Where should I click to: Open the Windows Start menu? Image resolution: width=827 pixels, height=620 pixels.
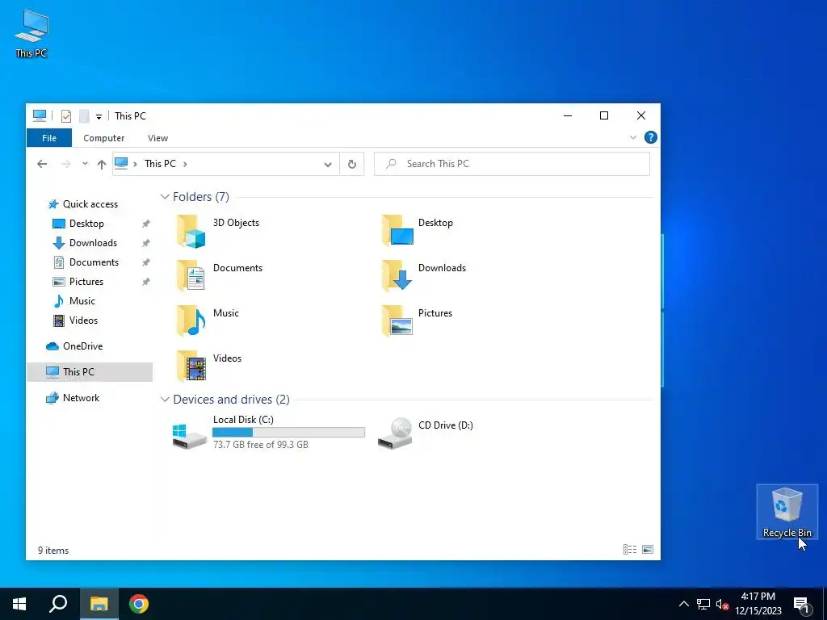point(19,604)
